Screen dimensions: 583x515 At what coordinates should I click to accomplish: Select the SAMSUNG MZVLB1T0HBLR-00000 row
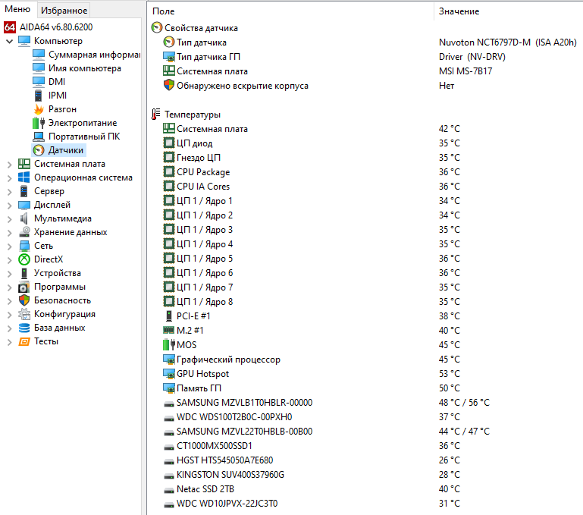pyautogui.click(x=365, y=403)
